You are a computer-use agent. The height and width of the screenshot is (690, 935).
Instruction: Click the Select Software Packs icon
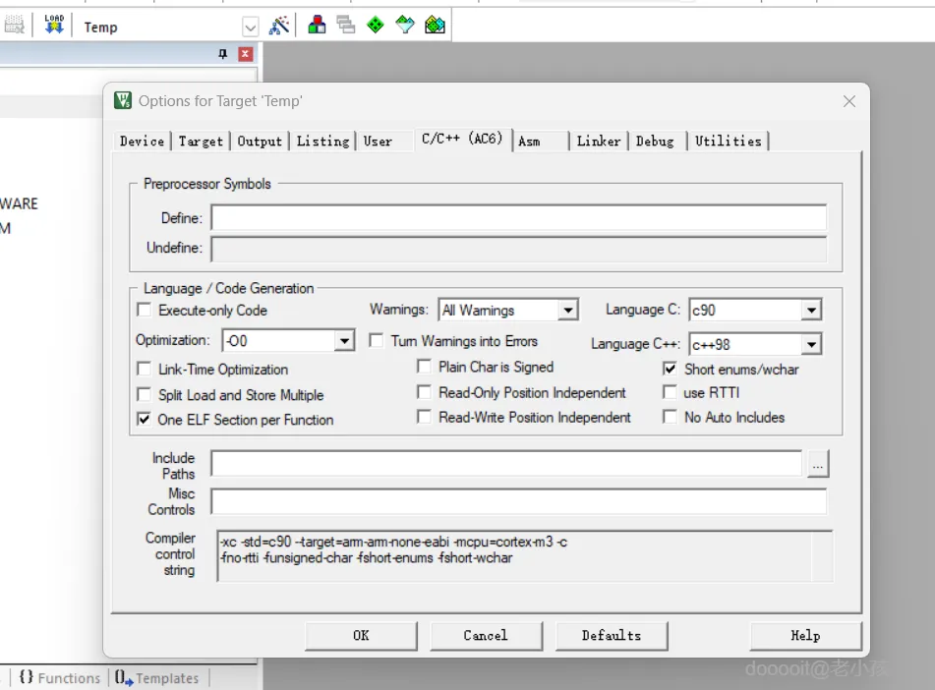(x=405, y=26)
